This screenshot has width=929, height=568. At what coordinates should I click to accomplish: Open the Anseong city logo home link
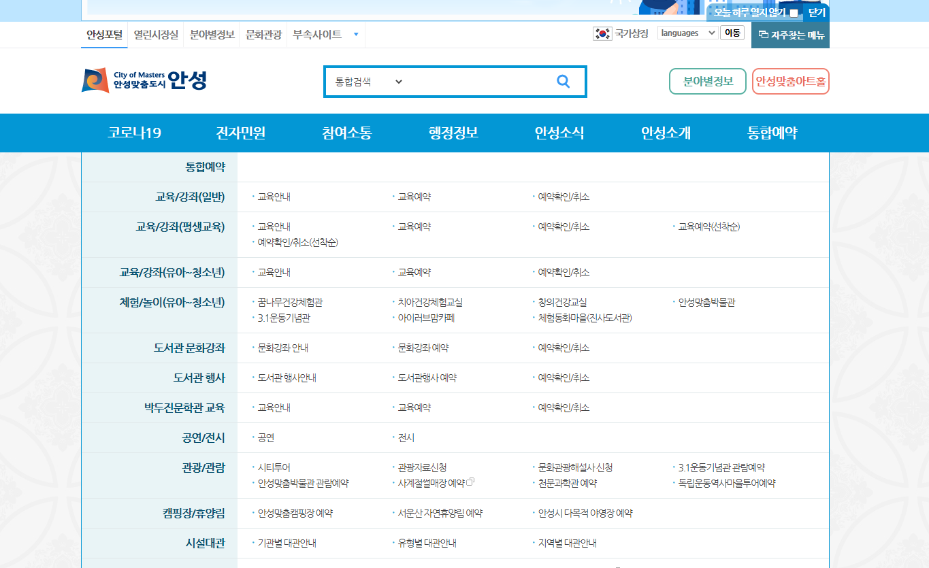(x=144, y=81)
